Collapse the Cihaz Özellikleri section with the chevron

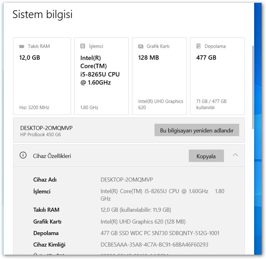235,155
